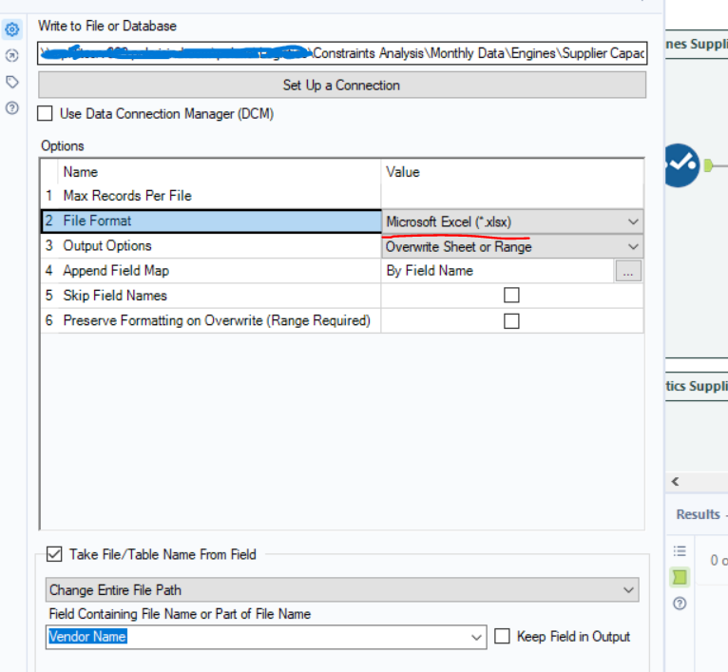Click the Results messages list icon
The image size is (728, 672).
pos(680,551)
